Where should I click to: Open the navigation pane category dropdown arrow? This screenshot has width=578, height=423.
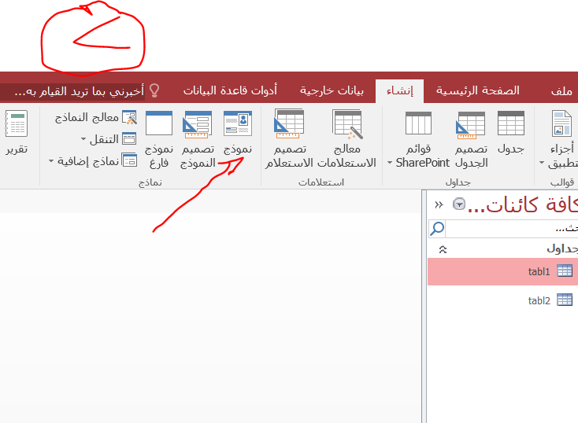459,204
